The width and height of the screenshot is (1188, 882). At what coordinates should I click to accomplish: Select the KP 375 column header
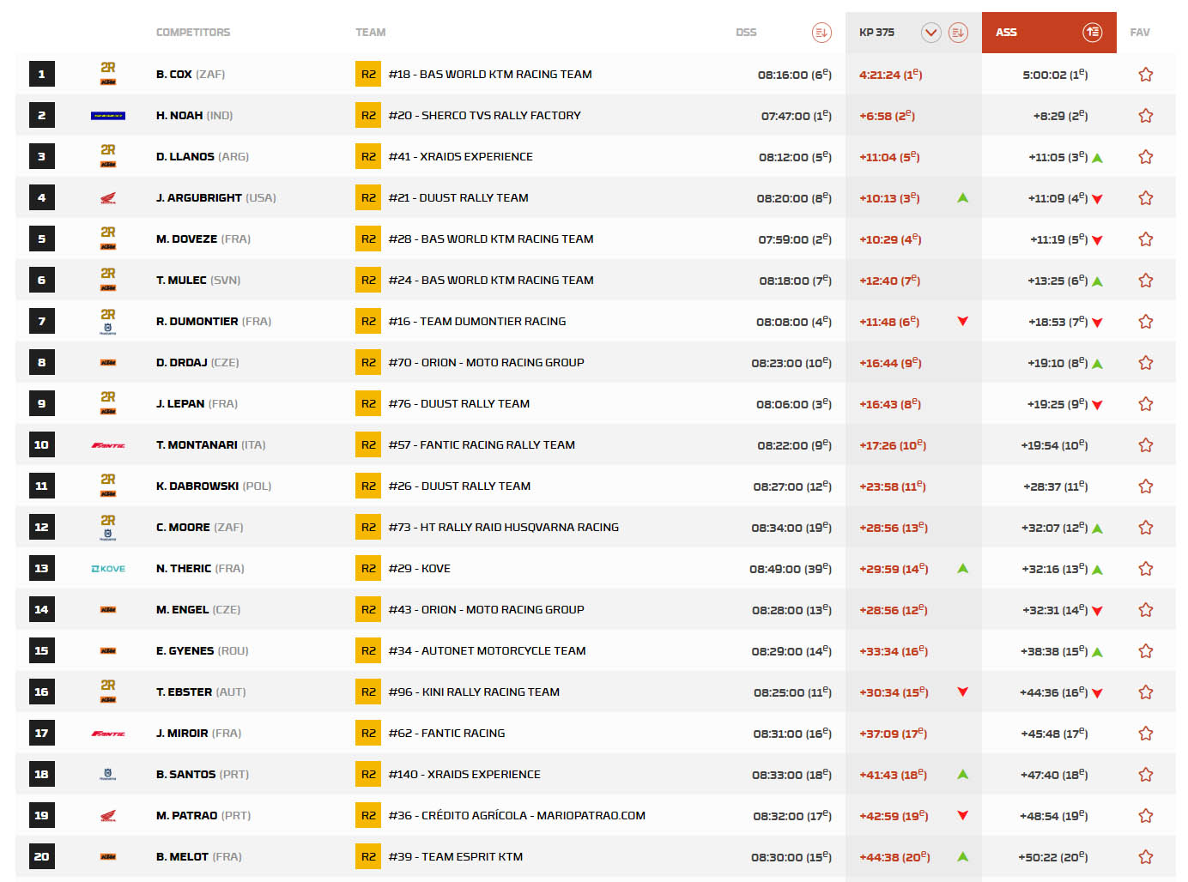tap(876, 33)
